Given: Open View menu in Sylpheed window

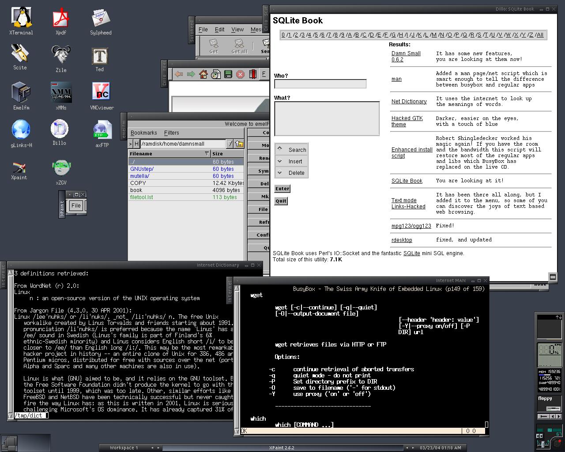Looking at the screenshot, I should [237, 30].
